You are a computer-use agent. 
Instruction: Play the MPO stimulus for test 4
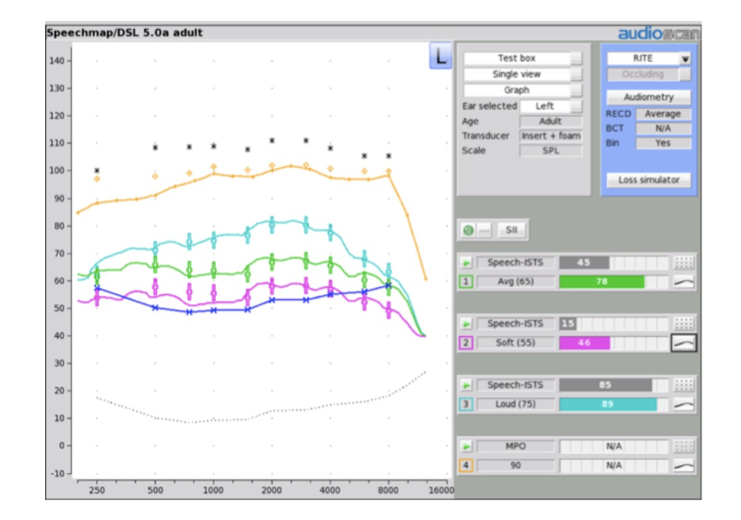coord(466,446)
